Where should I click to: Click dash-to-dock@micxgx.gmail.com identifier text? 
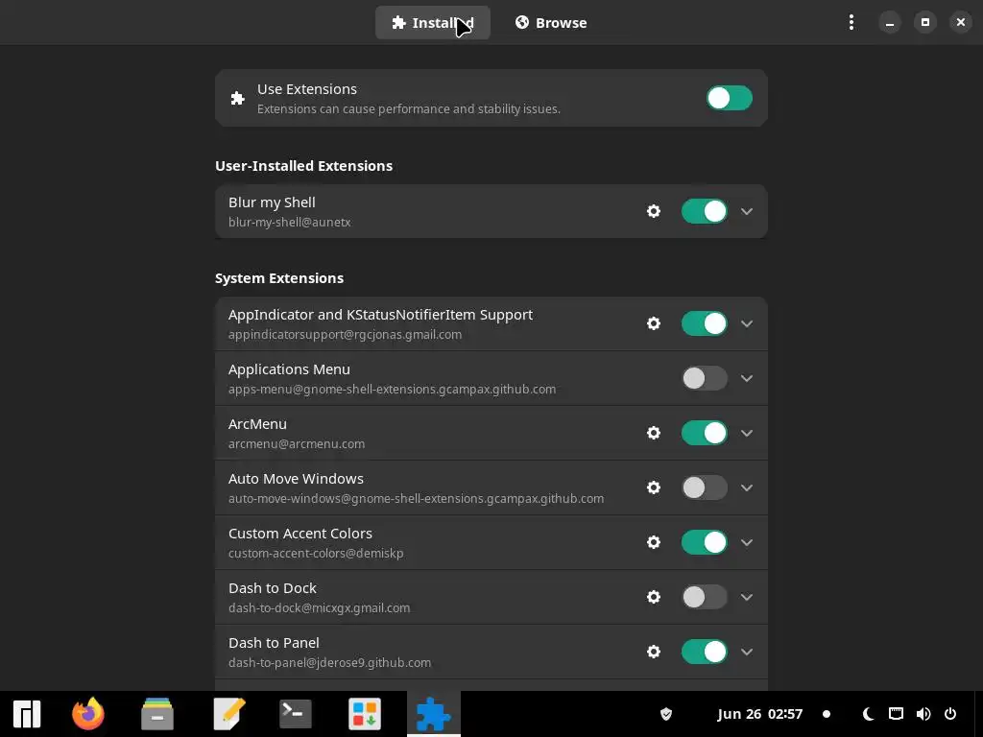(319, 607)
